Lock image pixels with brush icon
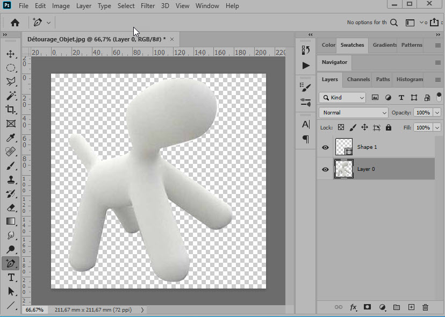Viewport: 445px width, 317px height. [353, 127]
